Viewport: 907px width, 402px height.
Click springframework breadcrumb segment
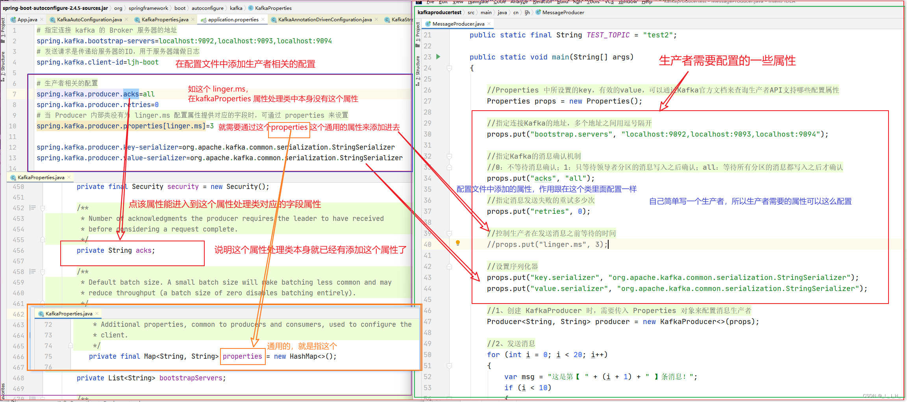pos(148,8)
